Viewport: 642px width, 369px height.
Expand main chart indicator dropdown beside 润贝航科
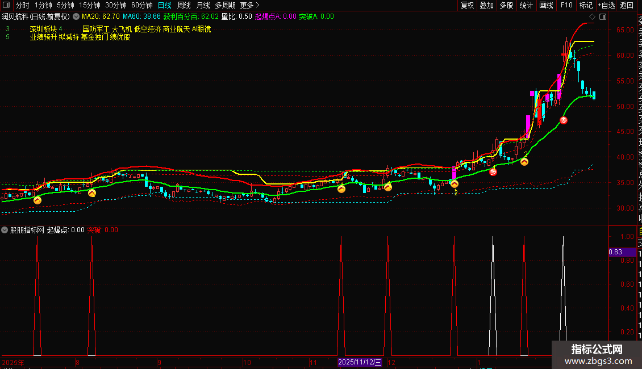pyautogui.click(x=76, y=17)
